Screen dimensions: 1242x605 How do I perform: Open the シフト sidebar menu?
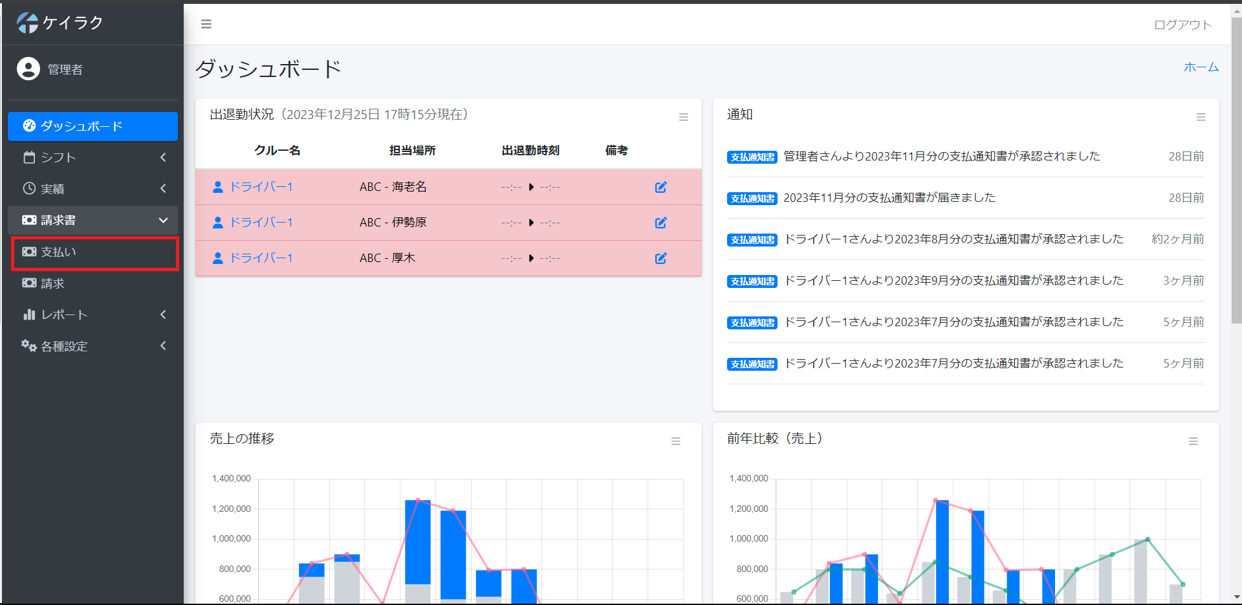click(93, 157)
